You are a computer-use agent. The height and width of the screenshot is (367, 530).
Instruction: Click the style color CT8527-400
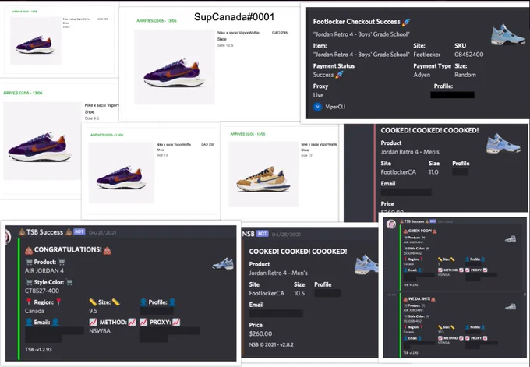pos(41,291)
